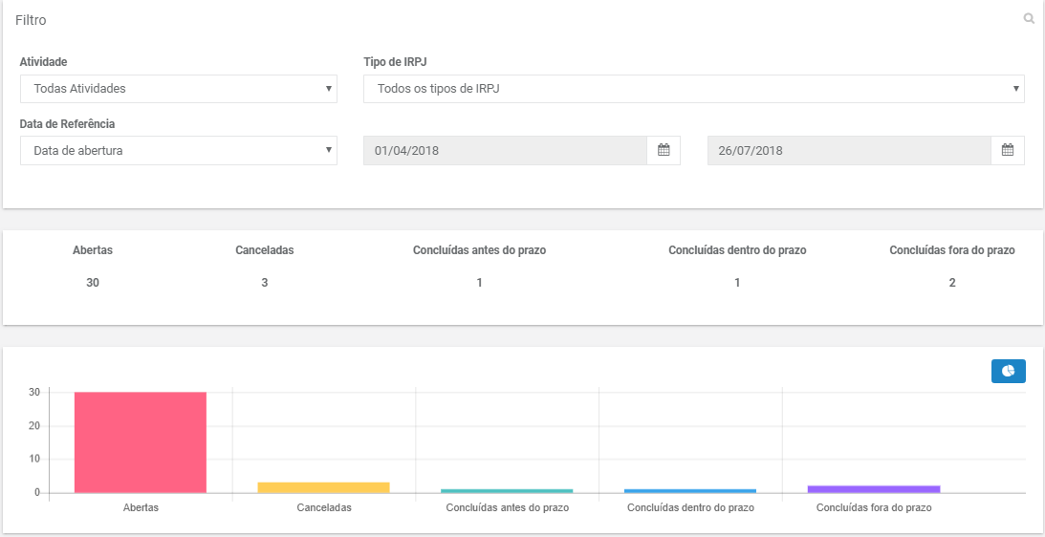The width and height of the screenshot is (1045, 537).
Task: Click the red Abertas bar
Action: [141, 442]
